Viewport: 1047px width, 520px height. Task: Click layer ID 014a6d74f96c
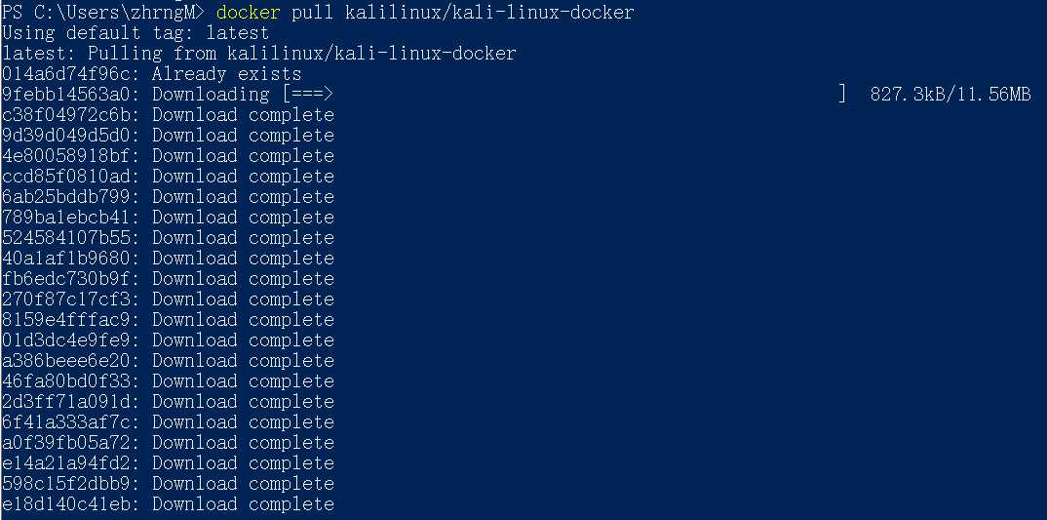[x=71, y=73]
